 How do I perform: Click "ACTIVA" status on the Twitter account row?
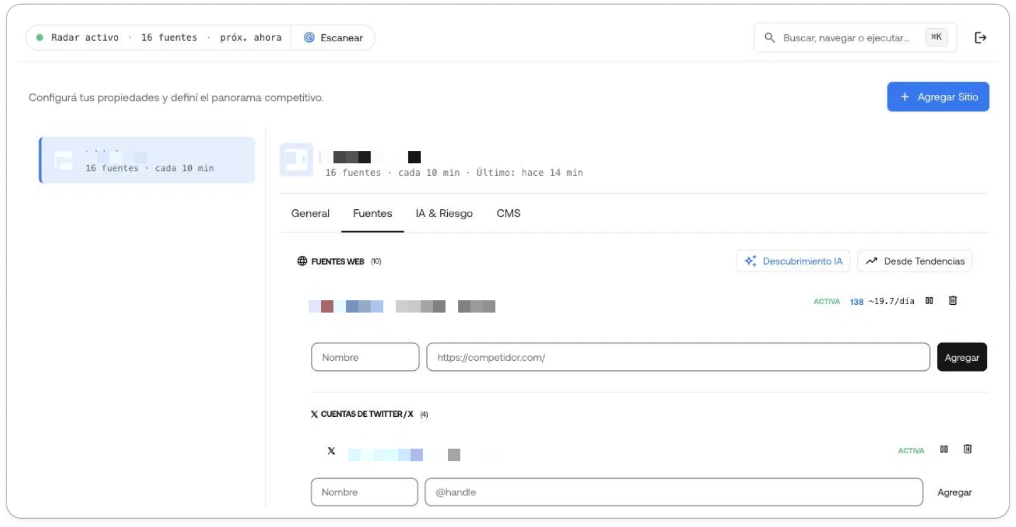911,451
